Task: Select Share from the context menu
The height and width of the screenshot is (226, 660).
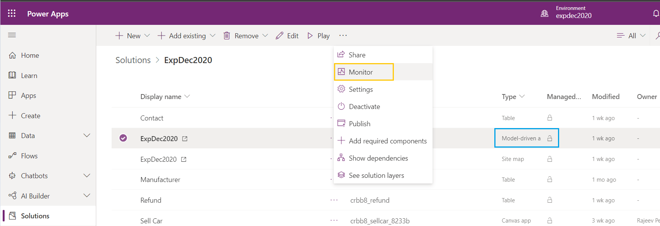Action: (383, 55)
